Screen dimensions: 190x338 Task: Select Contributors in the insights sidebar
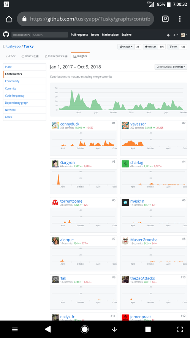point(25,74)
